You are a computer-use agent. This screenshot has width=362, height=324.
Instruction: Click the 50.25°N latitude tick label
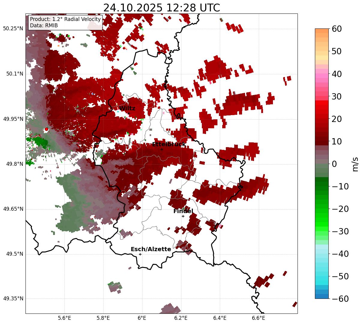(x=13, y=29)
